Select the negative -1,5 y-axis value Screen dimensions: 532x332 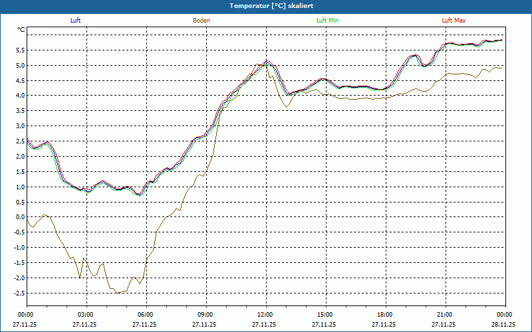point(19,262)
